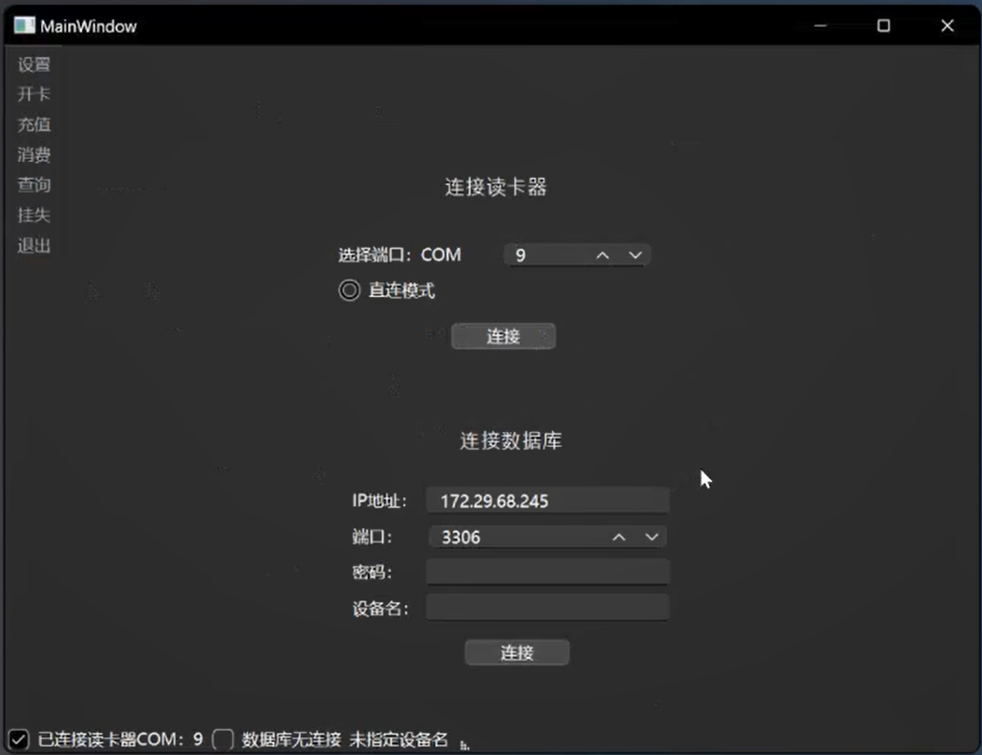The height and width of the screenshot is (755, 982).
Task: Click 连接 to connect the database
Action: click(517, 652)
